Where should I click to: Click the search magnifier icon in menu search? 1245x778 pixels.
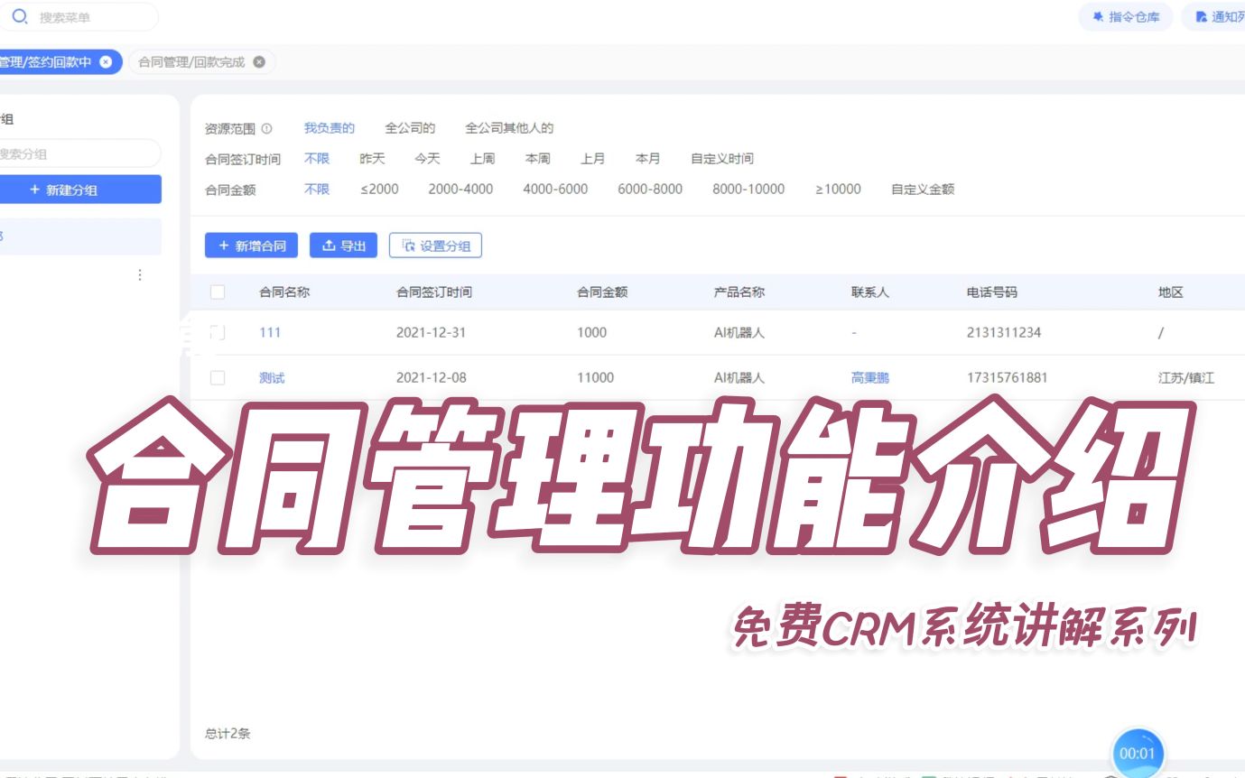tap(19, 16)
